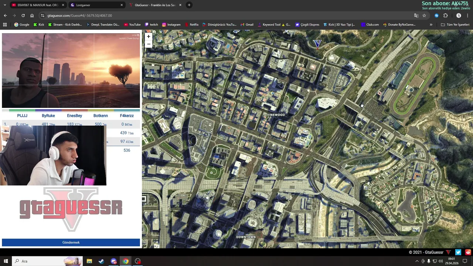Open GtaGuessr Reddit link icon
473x266 pixels.
tap(468, 252)
